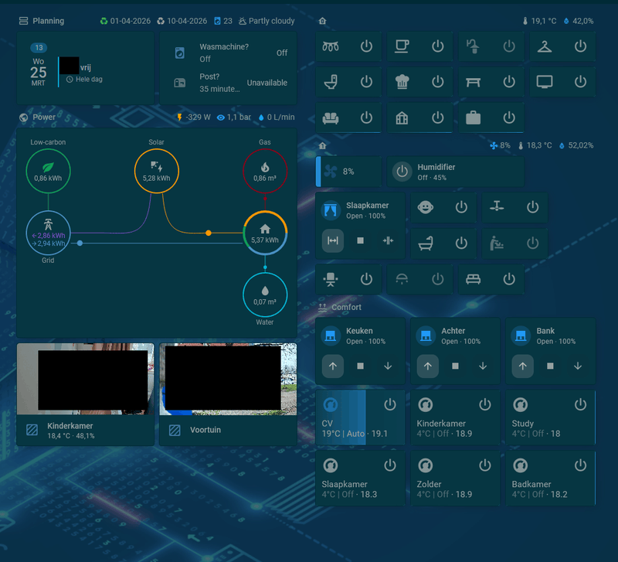The image size is (618, 562).
Task: Click the CV thermostat icon
Action: pos(331,404)
